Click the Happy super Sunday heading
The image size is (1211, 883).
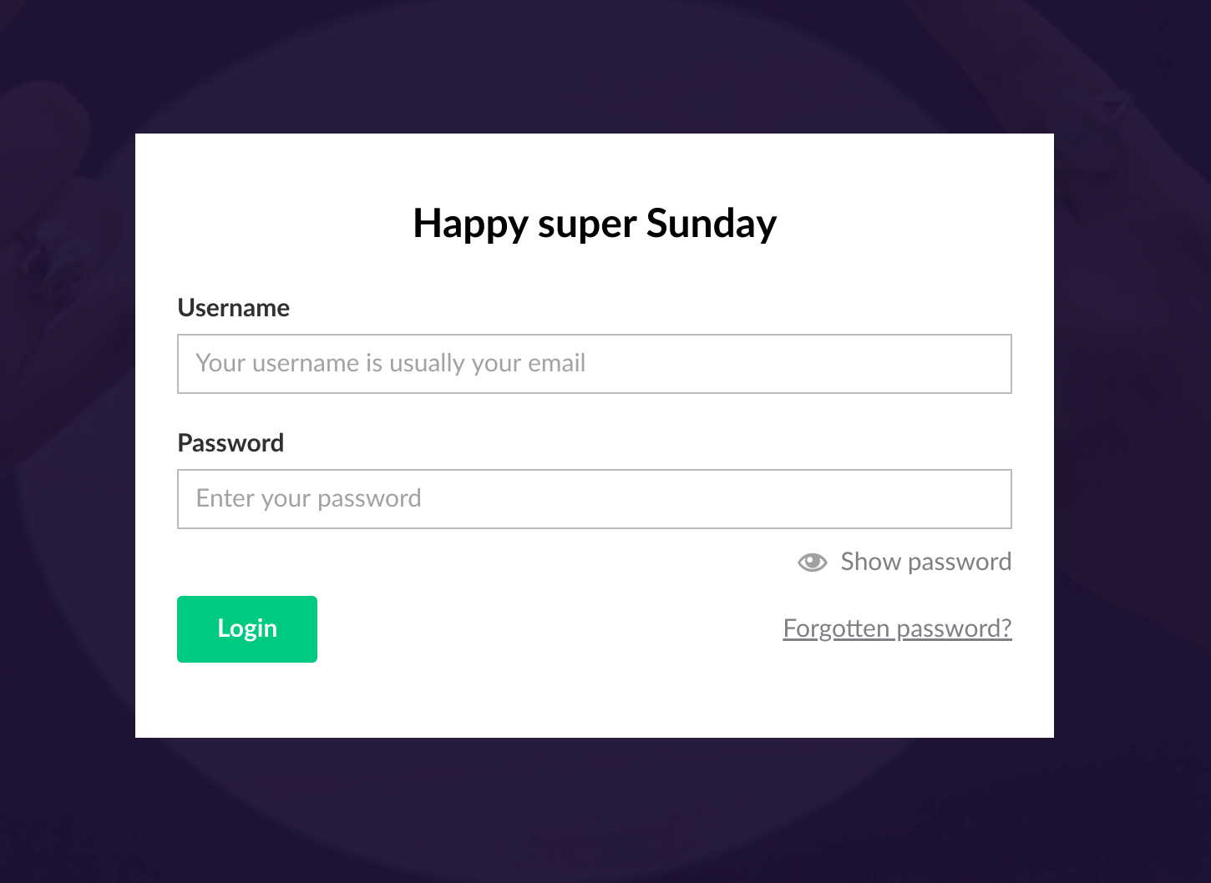click(x=595, y=224)
